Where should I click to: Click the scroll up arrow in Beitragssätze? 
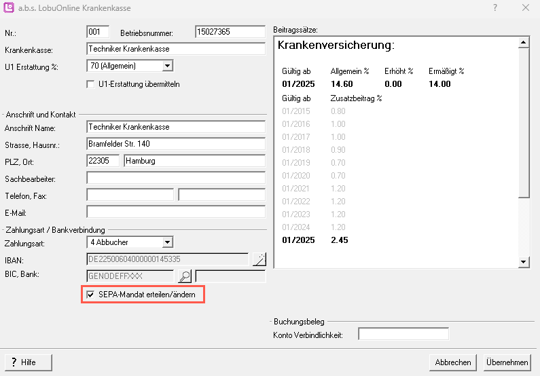click(523, 43)
